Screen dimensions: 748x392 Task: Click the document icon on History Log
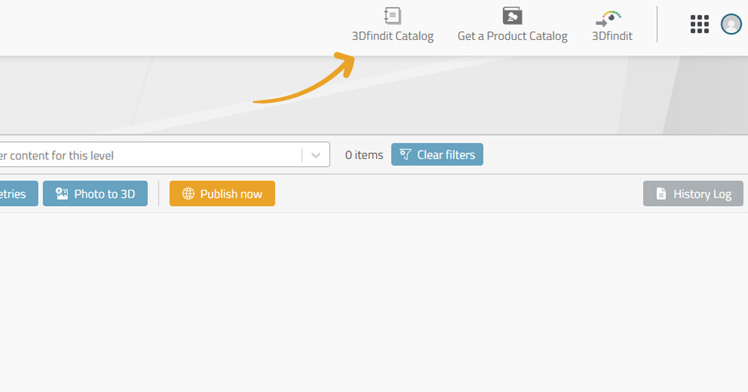coord(660,194)
